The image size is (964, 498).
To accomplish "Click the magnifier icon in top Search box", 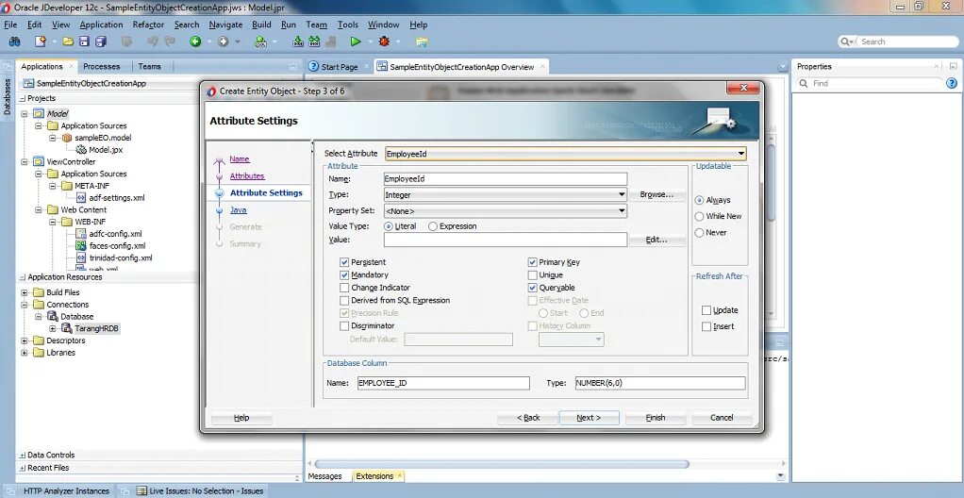I will click(x=847, y=41).
